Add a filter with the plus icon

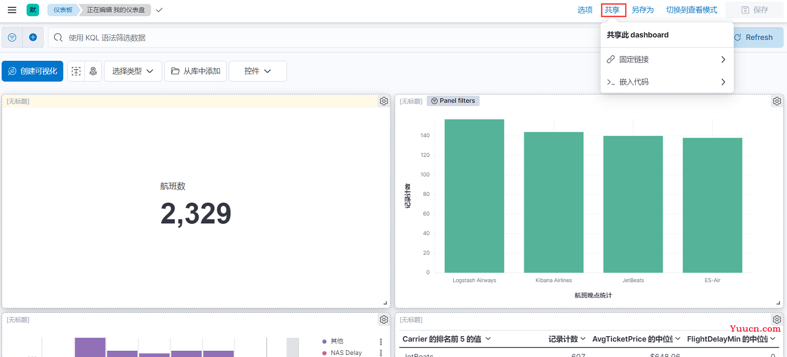[33, 37]
